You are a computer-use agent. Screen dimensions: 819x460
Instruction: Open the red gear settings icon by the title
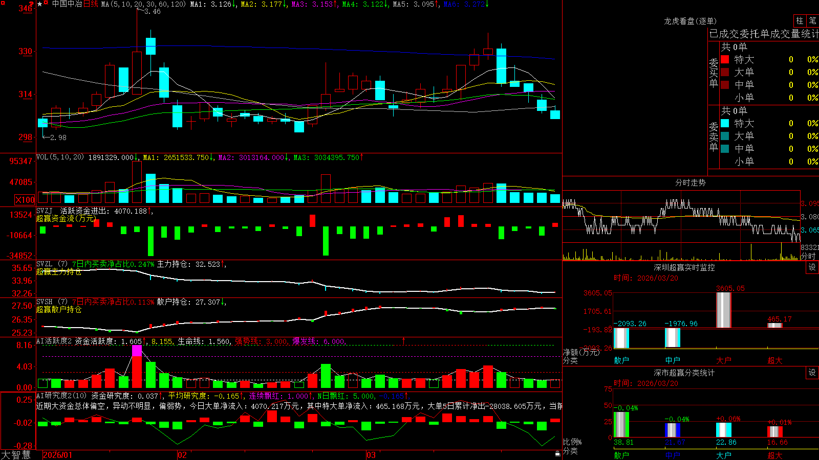pyautogui.click(x=46, y=3)
